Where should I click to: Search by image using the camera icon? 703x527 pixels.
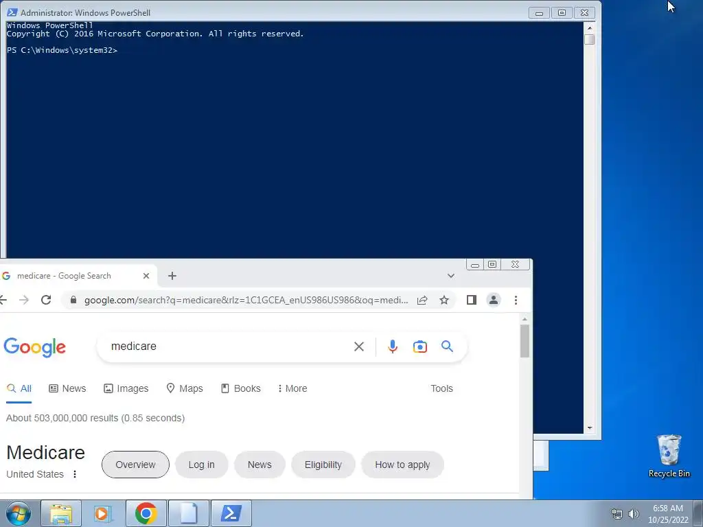[x=419, y=347]
